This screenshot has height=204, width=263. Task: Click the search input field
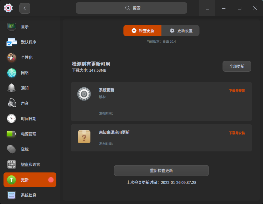tap(131, 8)
